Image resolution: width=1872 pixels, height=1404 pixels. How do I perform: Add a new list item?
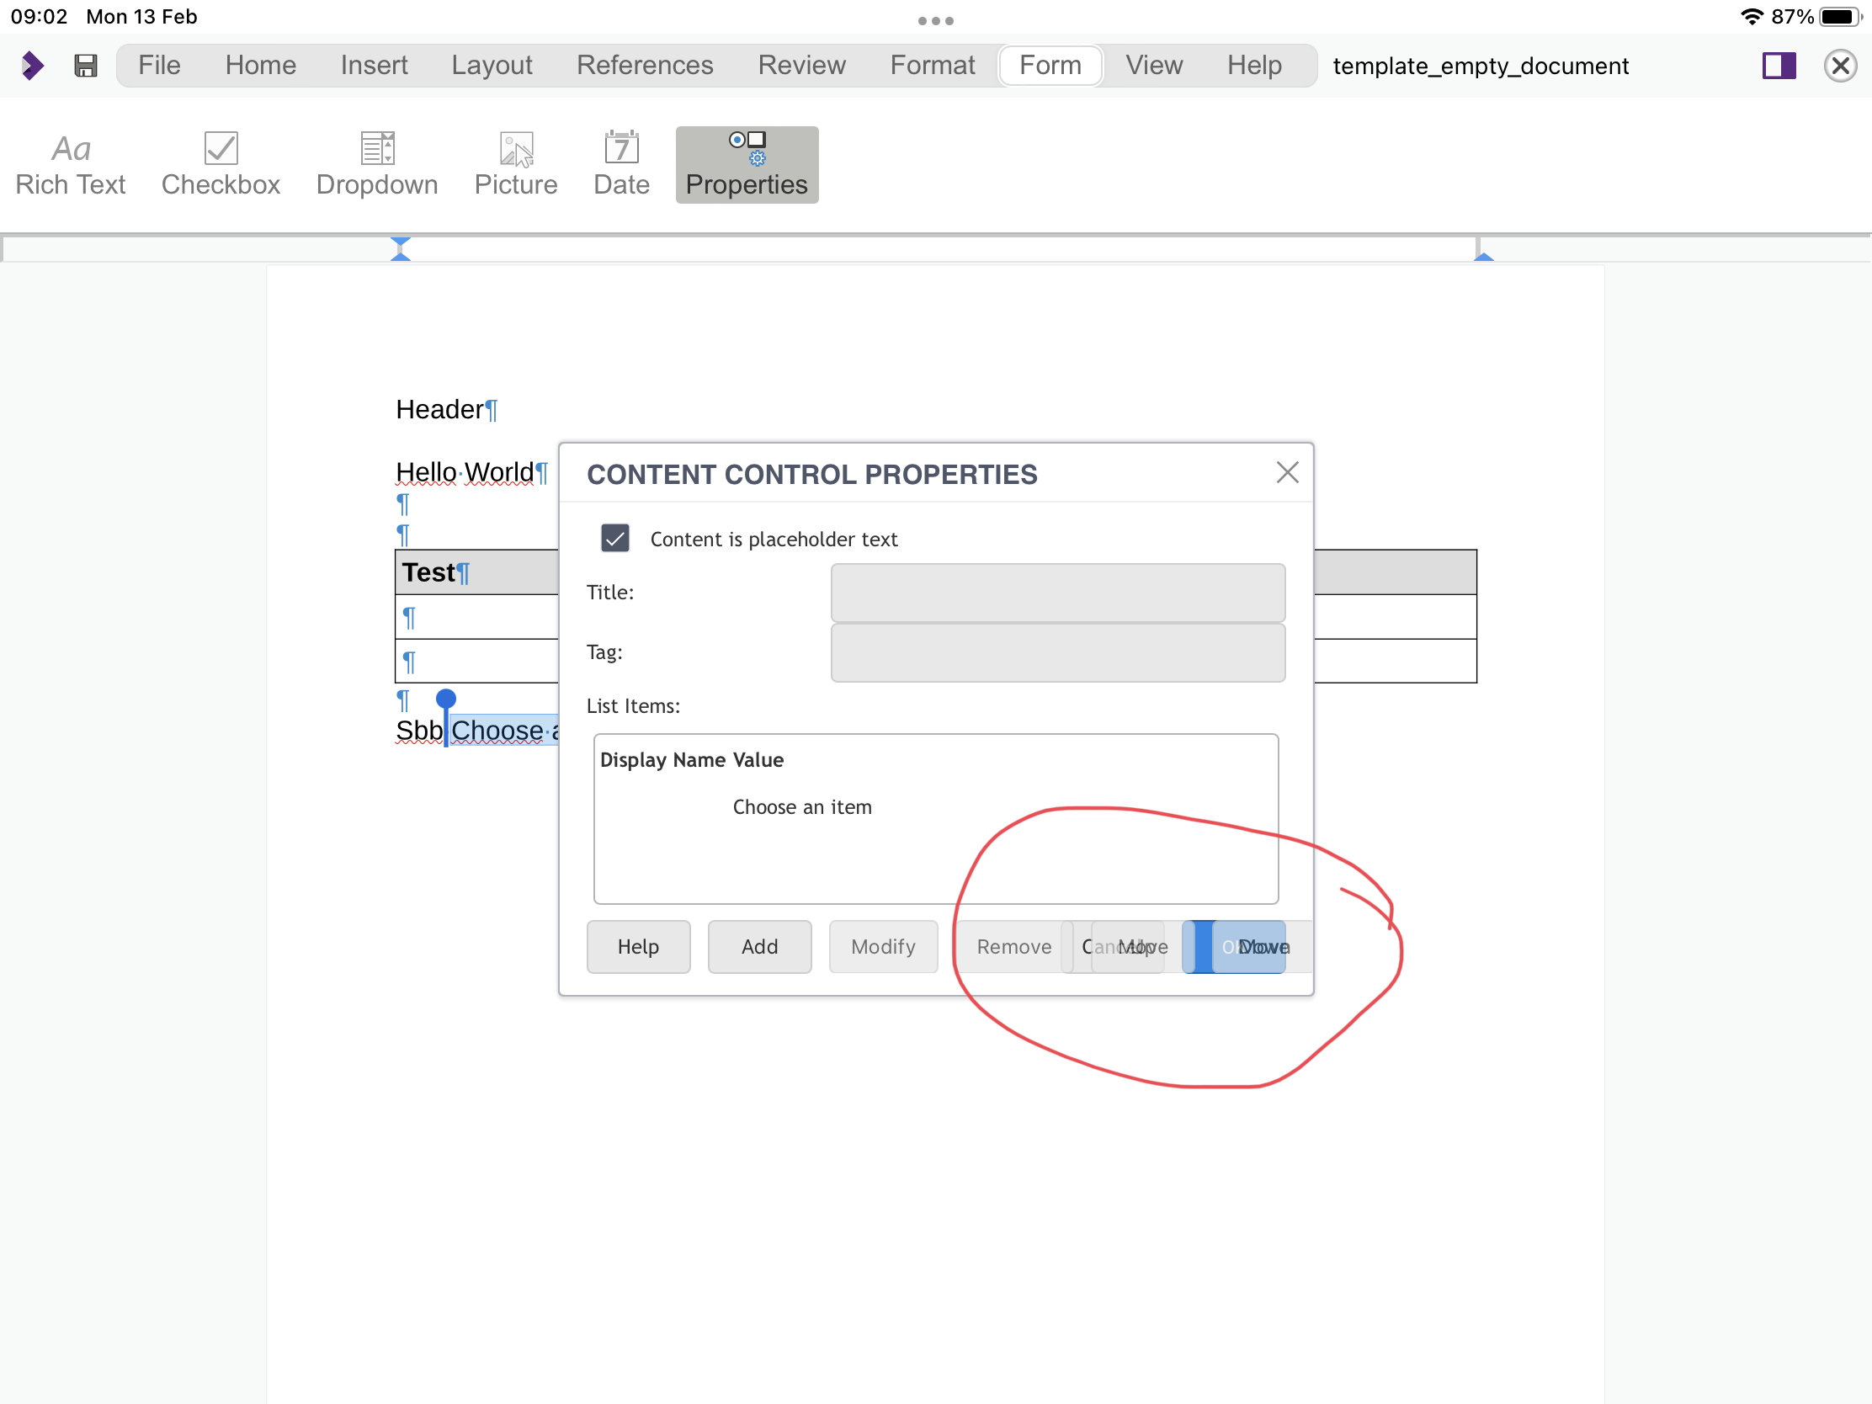tap(759, 947)
